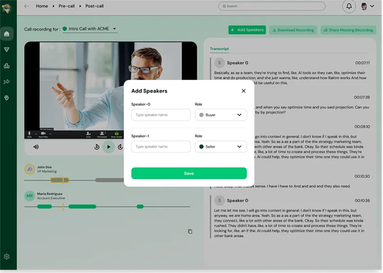
Task: Click the Speaker-0 name input
Action: [161, 115]
